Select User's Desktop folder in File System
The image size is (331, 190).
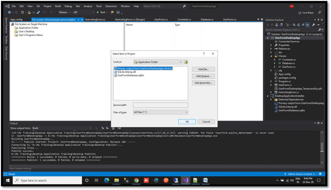tap(27, 31)
